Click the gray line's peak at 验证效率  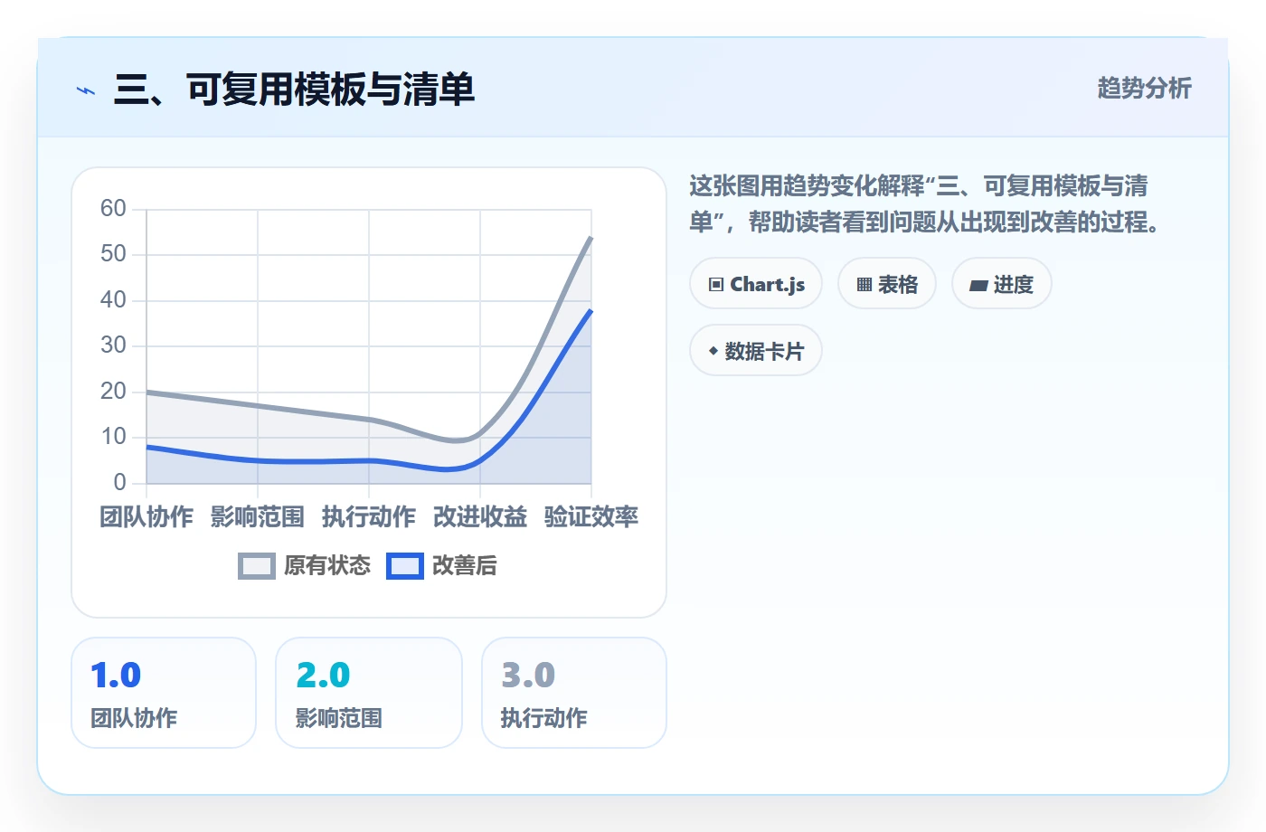(590, 238)
